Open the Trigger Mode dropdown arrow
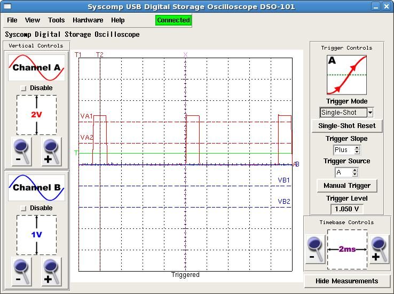Viewport: 394px width, 294px height. (x=370, y=113)
